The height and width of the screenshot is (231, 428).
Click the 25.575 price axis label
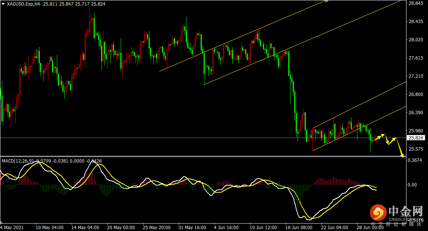[416, 149]
